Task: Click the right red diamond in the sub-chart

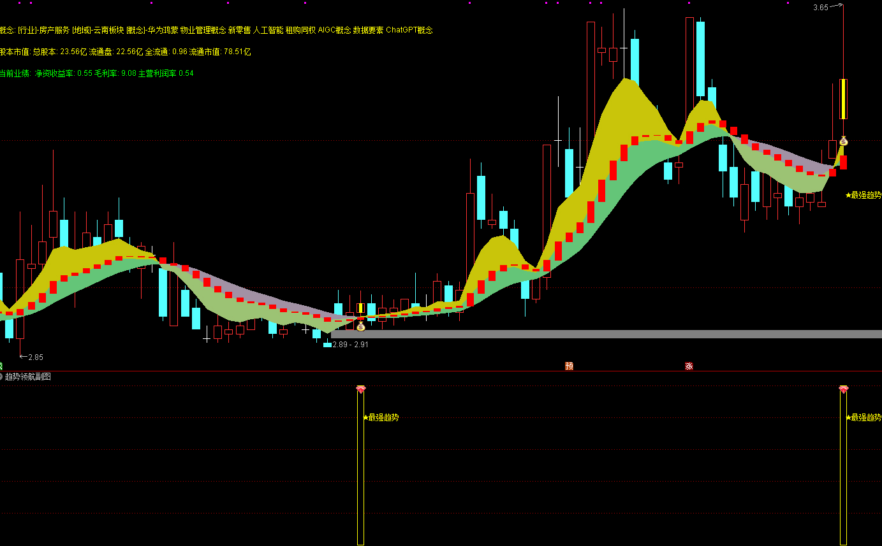Action: tap(843, 389)
